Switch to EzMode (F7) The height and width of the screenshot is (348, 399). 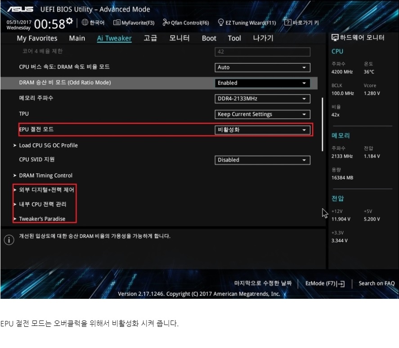pyautogui.click(x=325, y=284)
